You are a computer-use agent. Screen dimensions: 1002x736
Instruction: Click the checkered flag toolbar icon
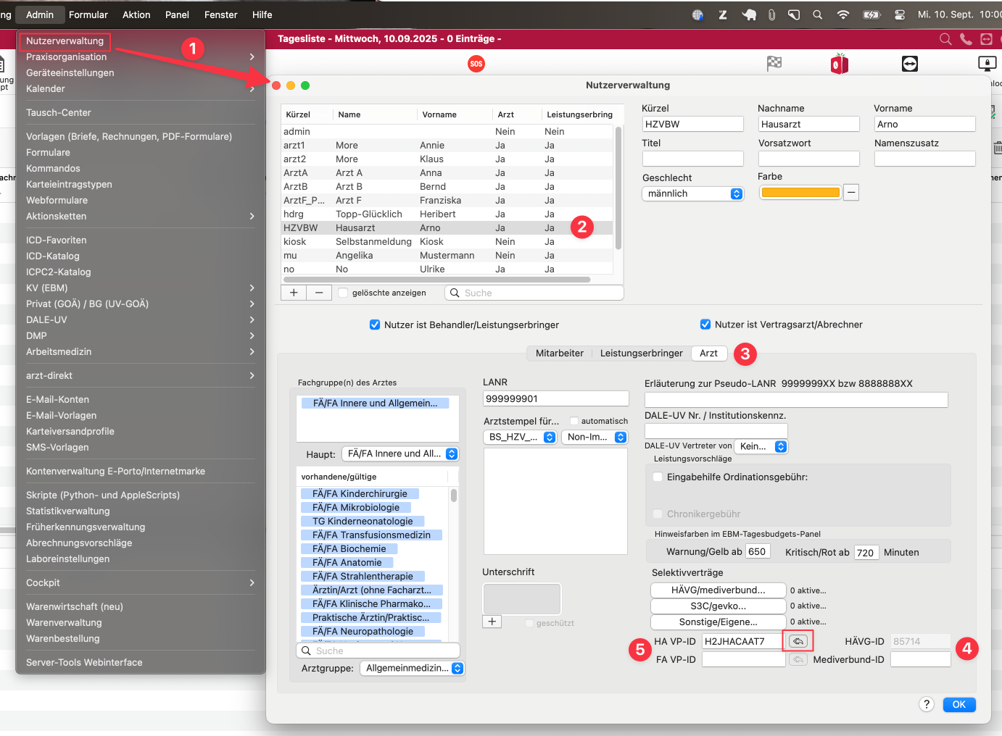pyautogui.click(x=774, y=64)
